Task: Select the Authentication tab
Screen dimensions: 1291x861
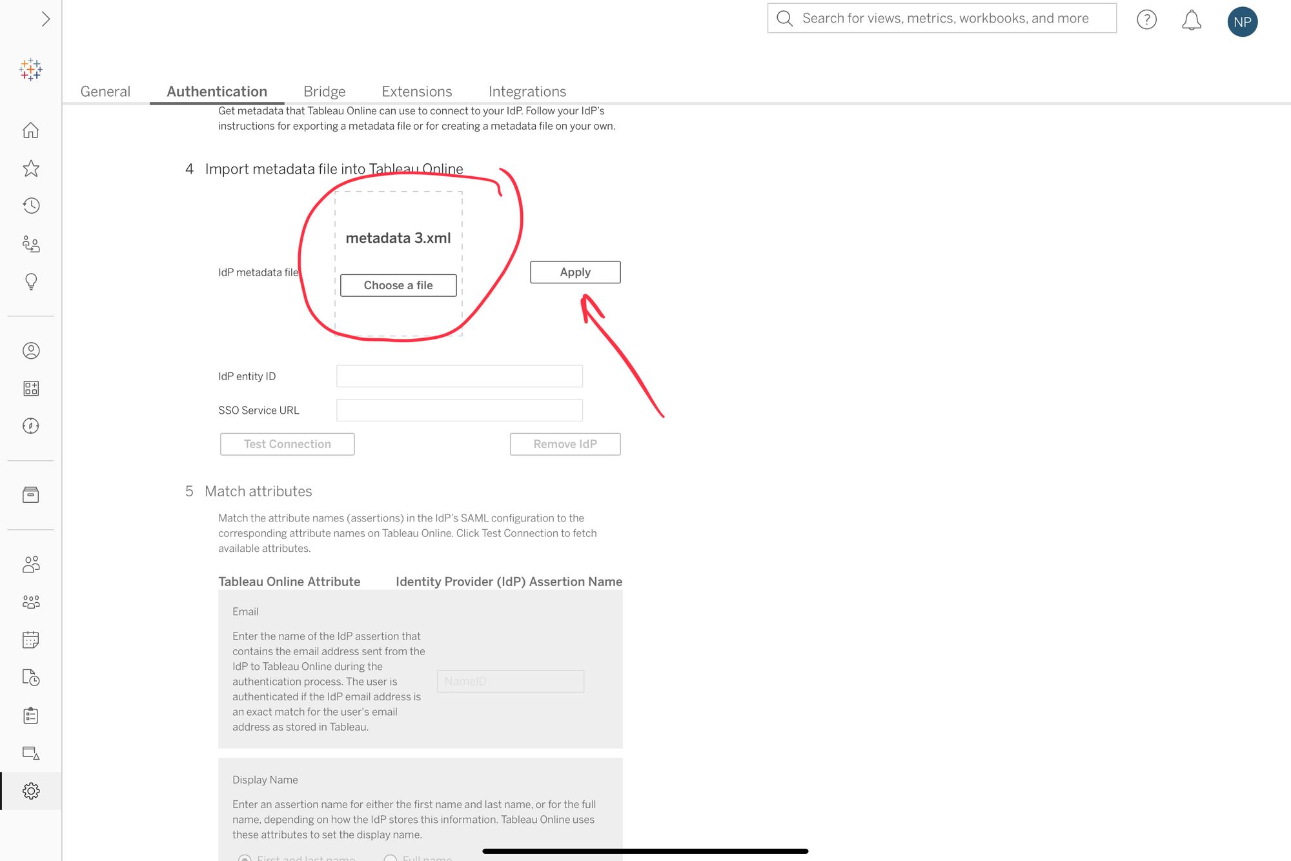Action: (x=217, y=92)
